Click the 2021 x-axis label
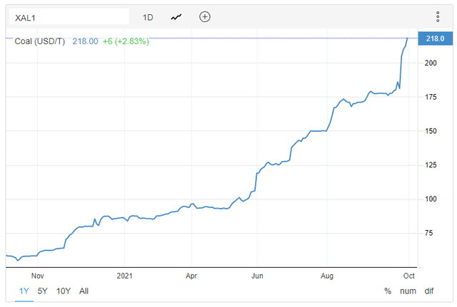457x307 pixels. (x=124, y=276)
